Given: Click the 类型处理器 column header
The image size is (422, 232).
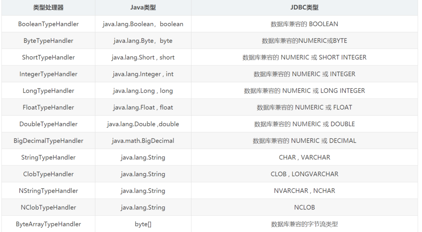Looking at the screenshot, I should [48, 7].
